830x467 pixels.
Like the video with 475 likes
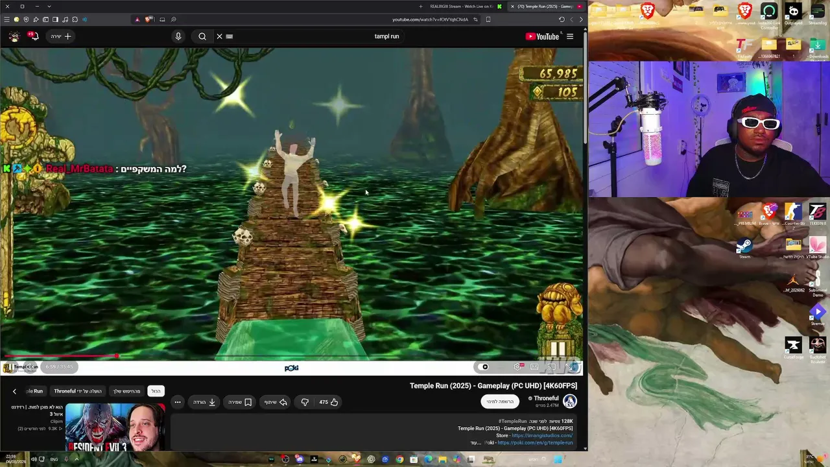pos(329,402)
